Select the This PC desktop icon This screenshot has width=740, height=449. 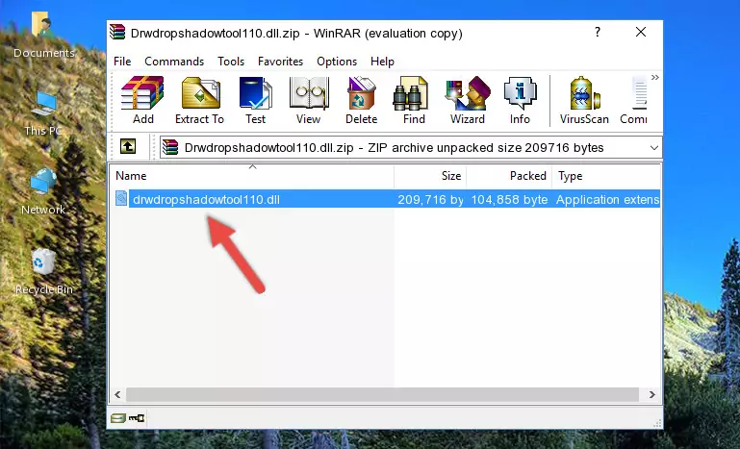pyautogui.click(x=43, y=113)
